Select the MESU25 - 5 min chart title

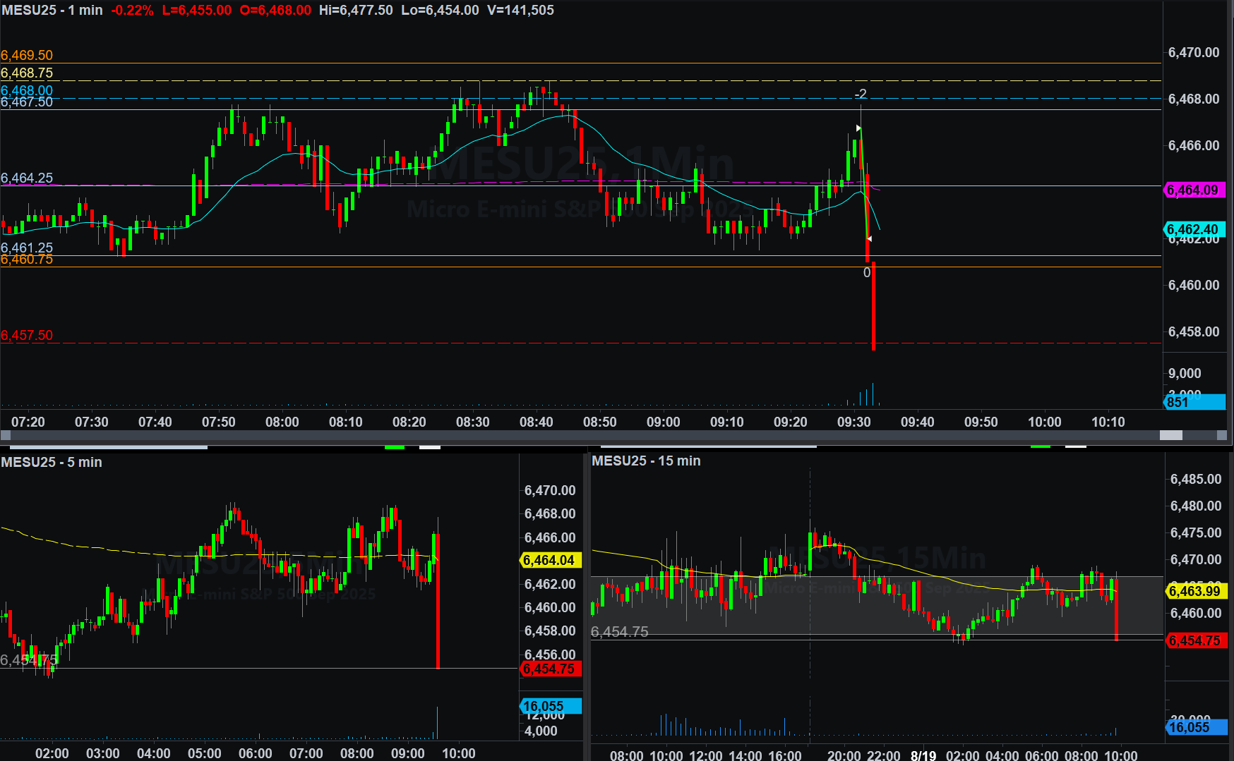52,462
